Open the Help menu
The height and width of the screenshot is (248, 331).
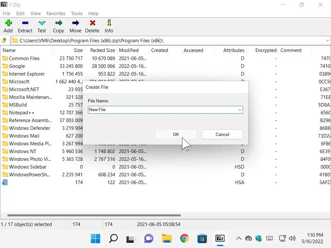[93, 14]
